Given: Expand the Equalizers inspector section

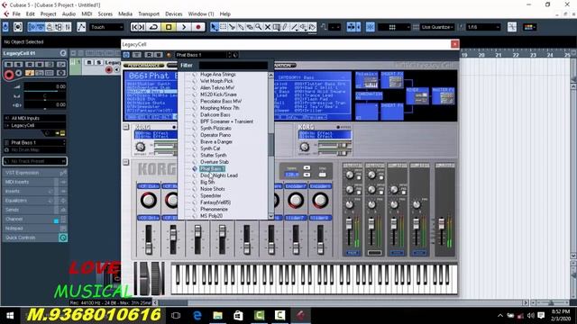Looking at the screenshot, I should tap(34, 201).
